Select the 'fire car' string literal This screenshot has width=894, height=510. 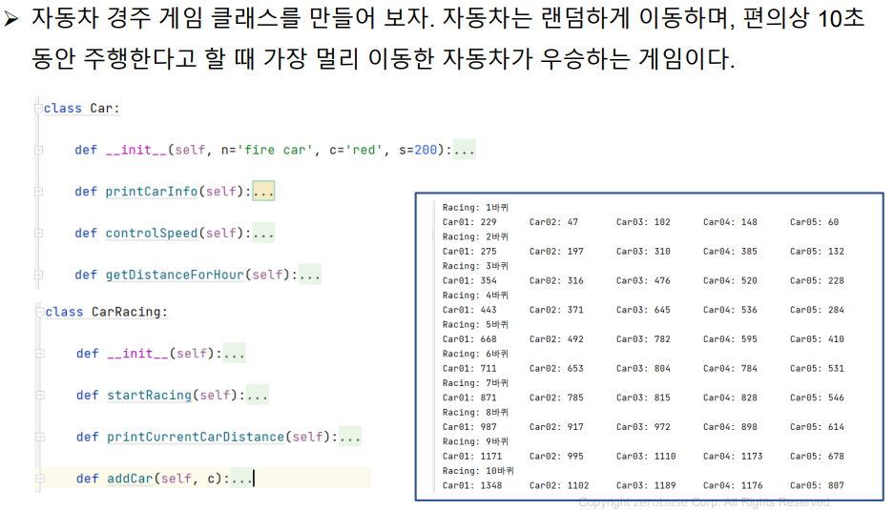275,150
